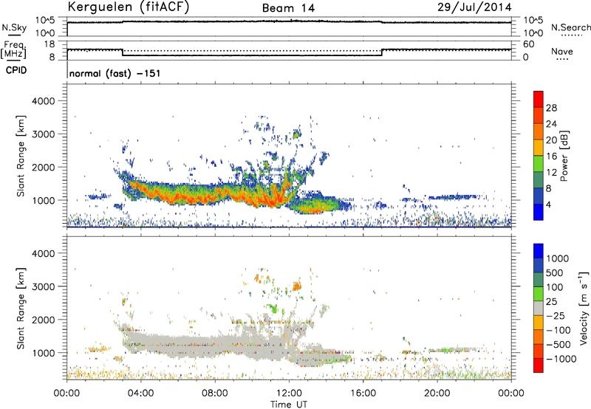This screenshot has height=409, width=591.
Task: Click the "CPID" row label
Action: click(16, 70)
